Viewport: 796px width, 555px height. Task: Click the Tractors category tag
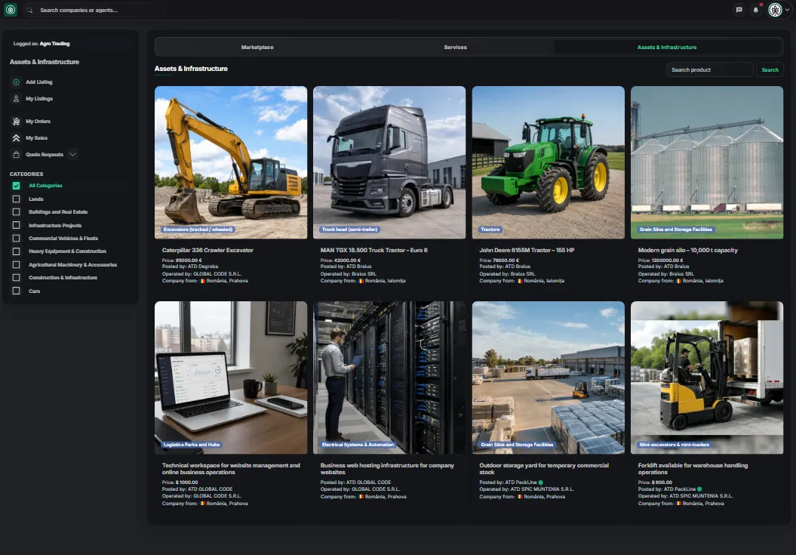(x=490, y=230)
